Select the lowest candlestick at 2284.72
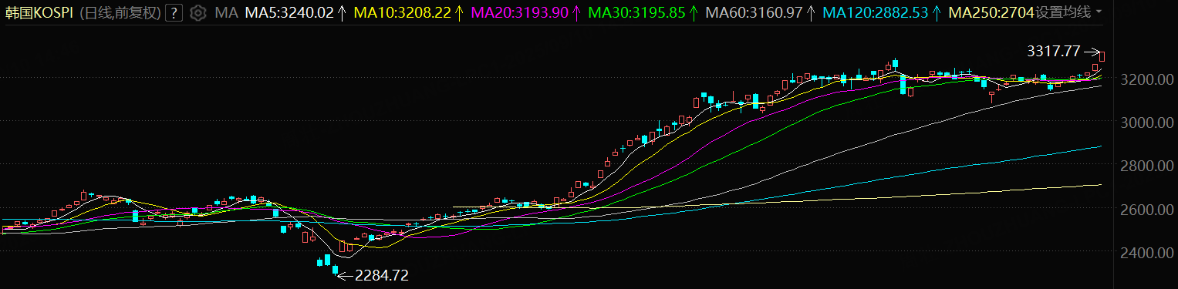1178x289 pixels. (x=335, y=269)
